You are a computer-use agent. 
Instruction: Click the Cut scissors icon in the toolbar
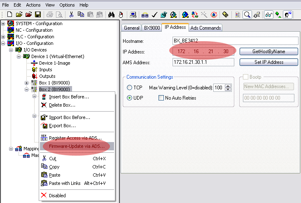(x=71, y=14)
